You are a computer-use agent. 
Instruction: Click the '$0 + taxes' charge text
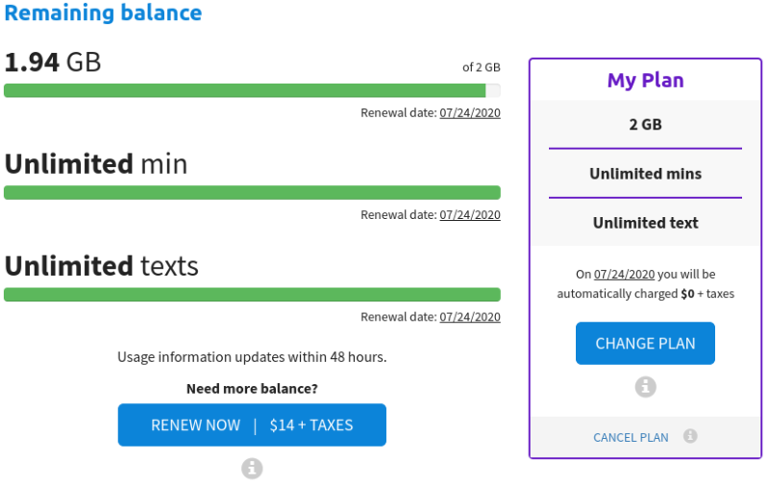[x=707, y=294]
